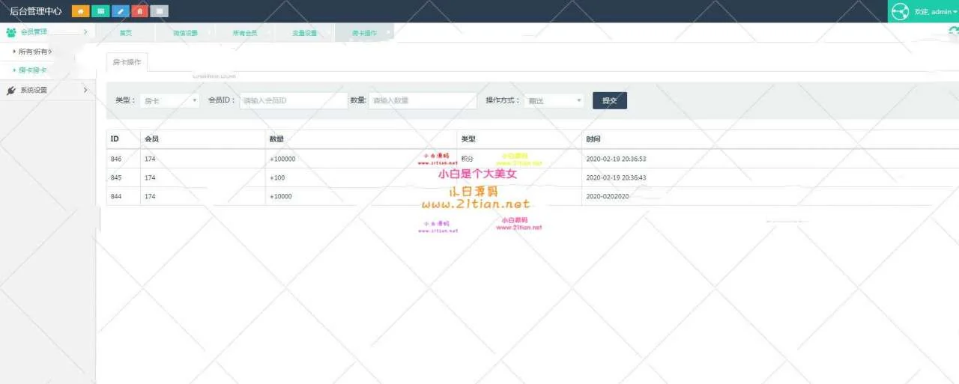The image size is (959, 384).
Task: Open the 操作方式 dropdown
Action: (x=554, y=100)
